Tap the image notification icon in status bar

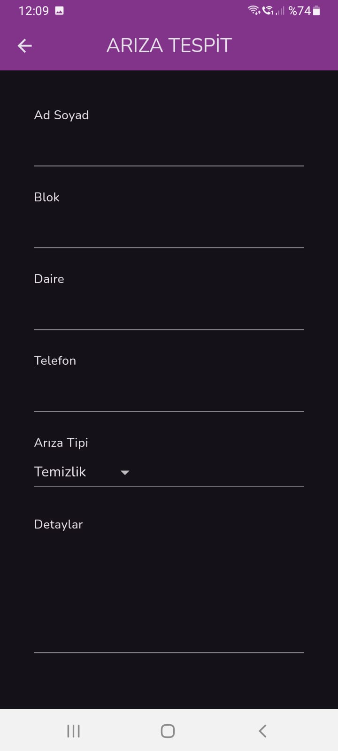click(59, 11)
